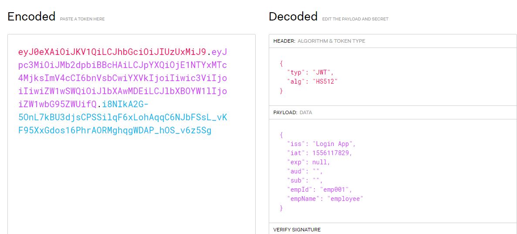Click the purple token line starting 'iIiwiZW1wSWQiOiJlbXAw'
The width and height of the screenshot is (517, 234).
(x=123, y=92)
